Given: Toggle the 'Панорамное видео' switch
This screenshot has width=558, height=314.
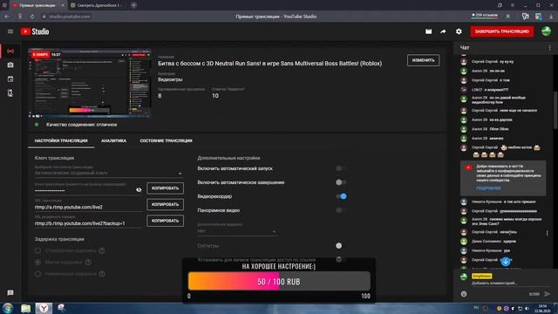Looking at the screenshot, I should tap(341, 210).
